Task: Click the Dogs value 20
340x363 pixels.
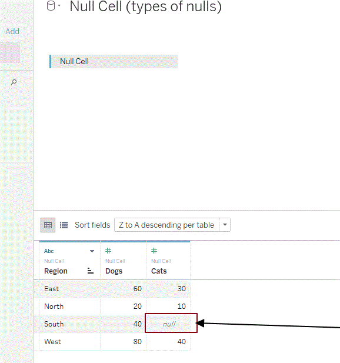Action: pyautogui.click(x=138, y=307)
